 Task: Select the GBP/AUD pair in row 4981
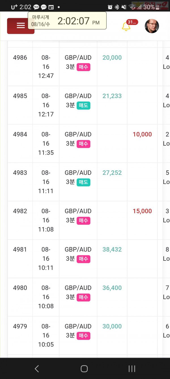point(78,250)
